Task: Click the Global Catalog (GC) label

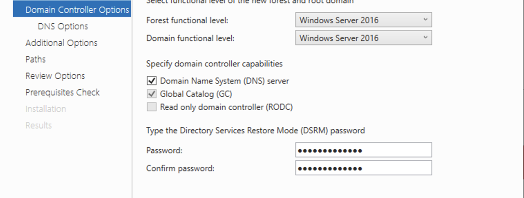Action: coord(196,94)
